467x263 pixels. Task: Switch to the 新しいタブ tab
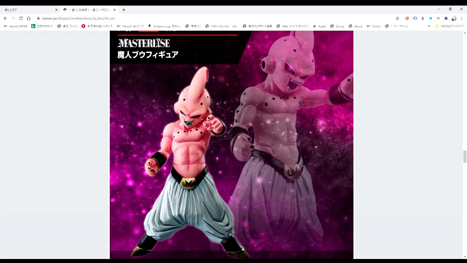[30, 10]
